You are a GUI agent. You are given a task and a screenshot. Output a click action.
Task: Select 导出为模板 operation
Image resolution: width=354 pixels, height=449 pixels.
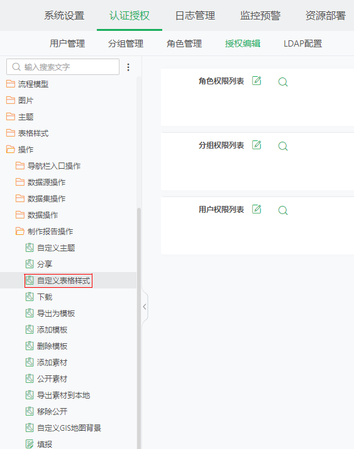pos(56,313)
